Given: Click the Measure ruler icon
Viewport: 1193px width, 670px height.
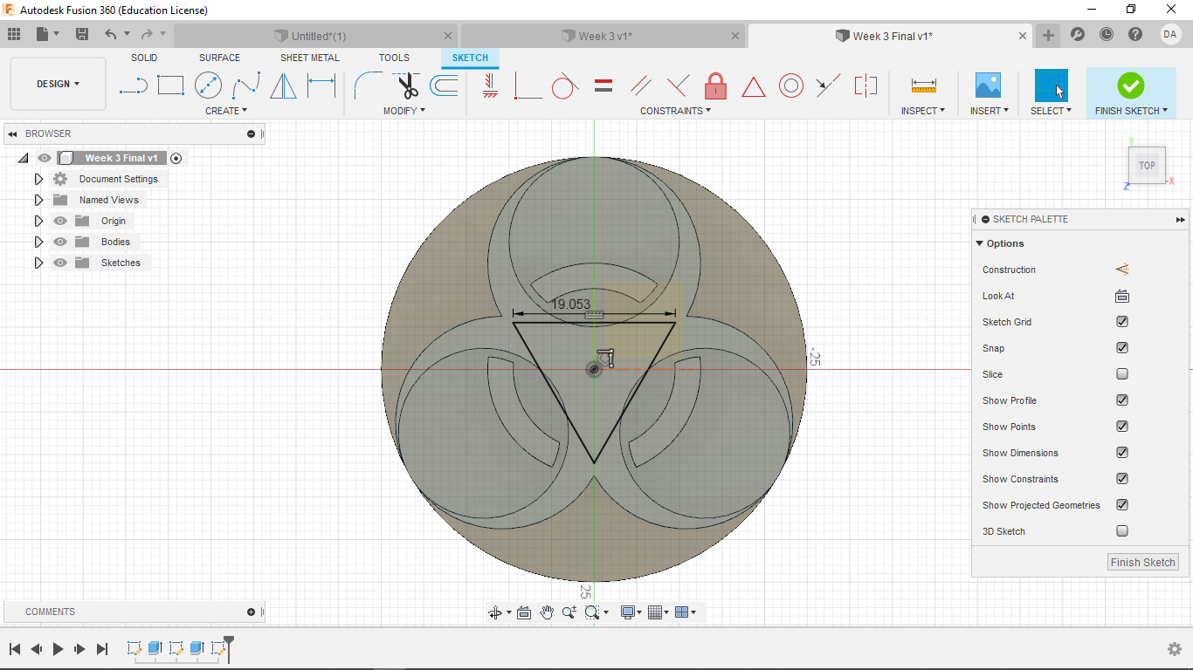Looking at the screenshot, I should pyautogui.click(x=923, y=85).
